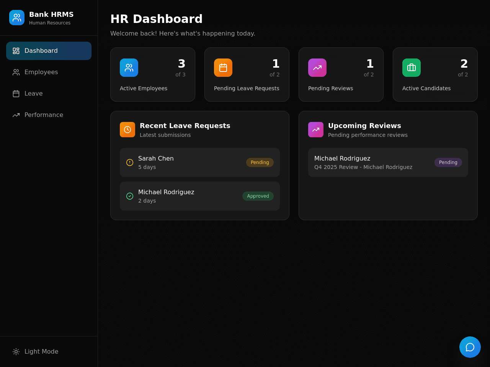This screenshot has height=367, width=490.
Task: Click the Pending badge on Q4 2025 Review
Action: pyautogui.click(x=448, y=162)
